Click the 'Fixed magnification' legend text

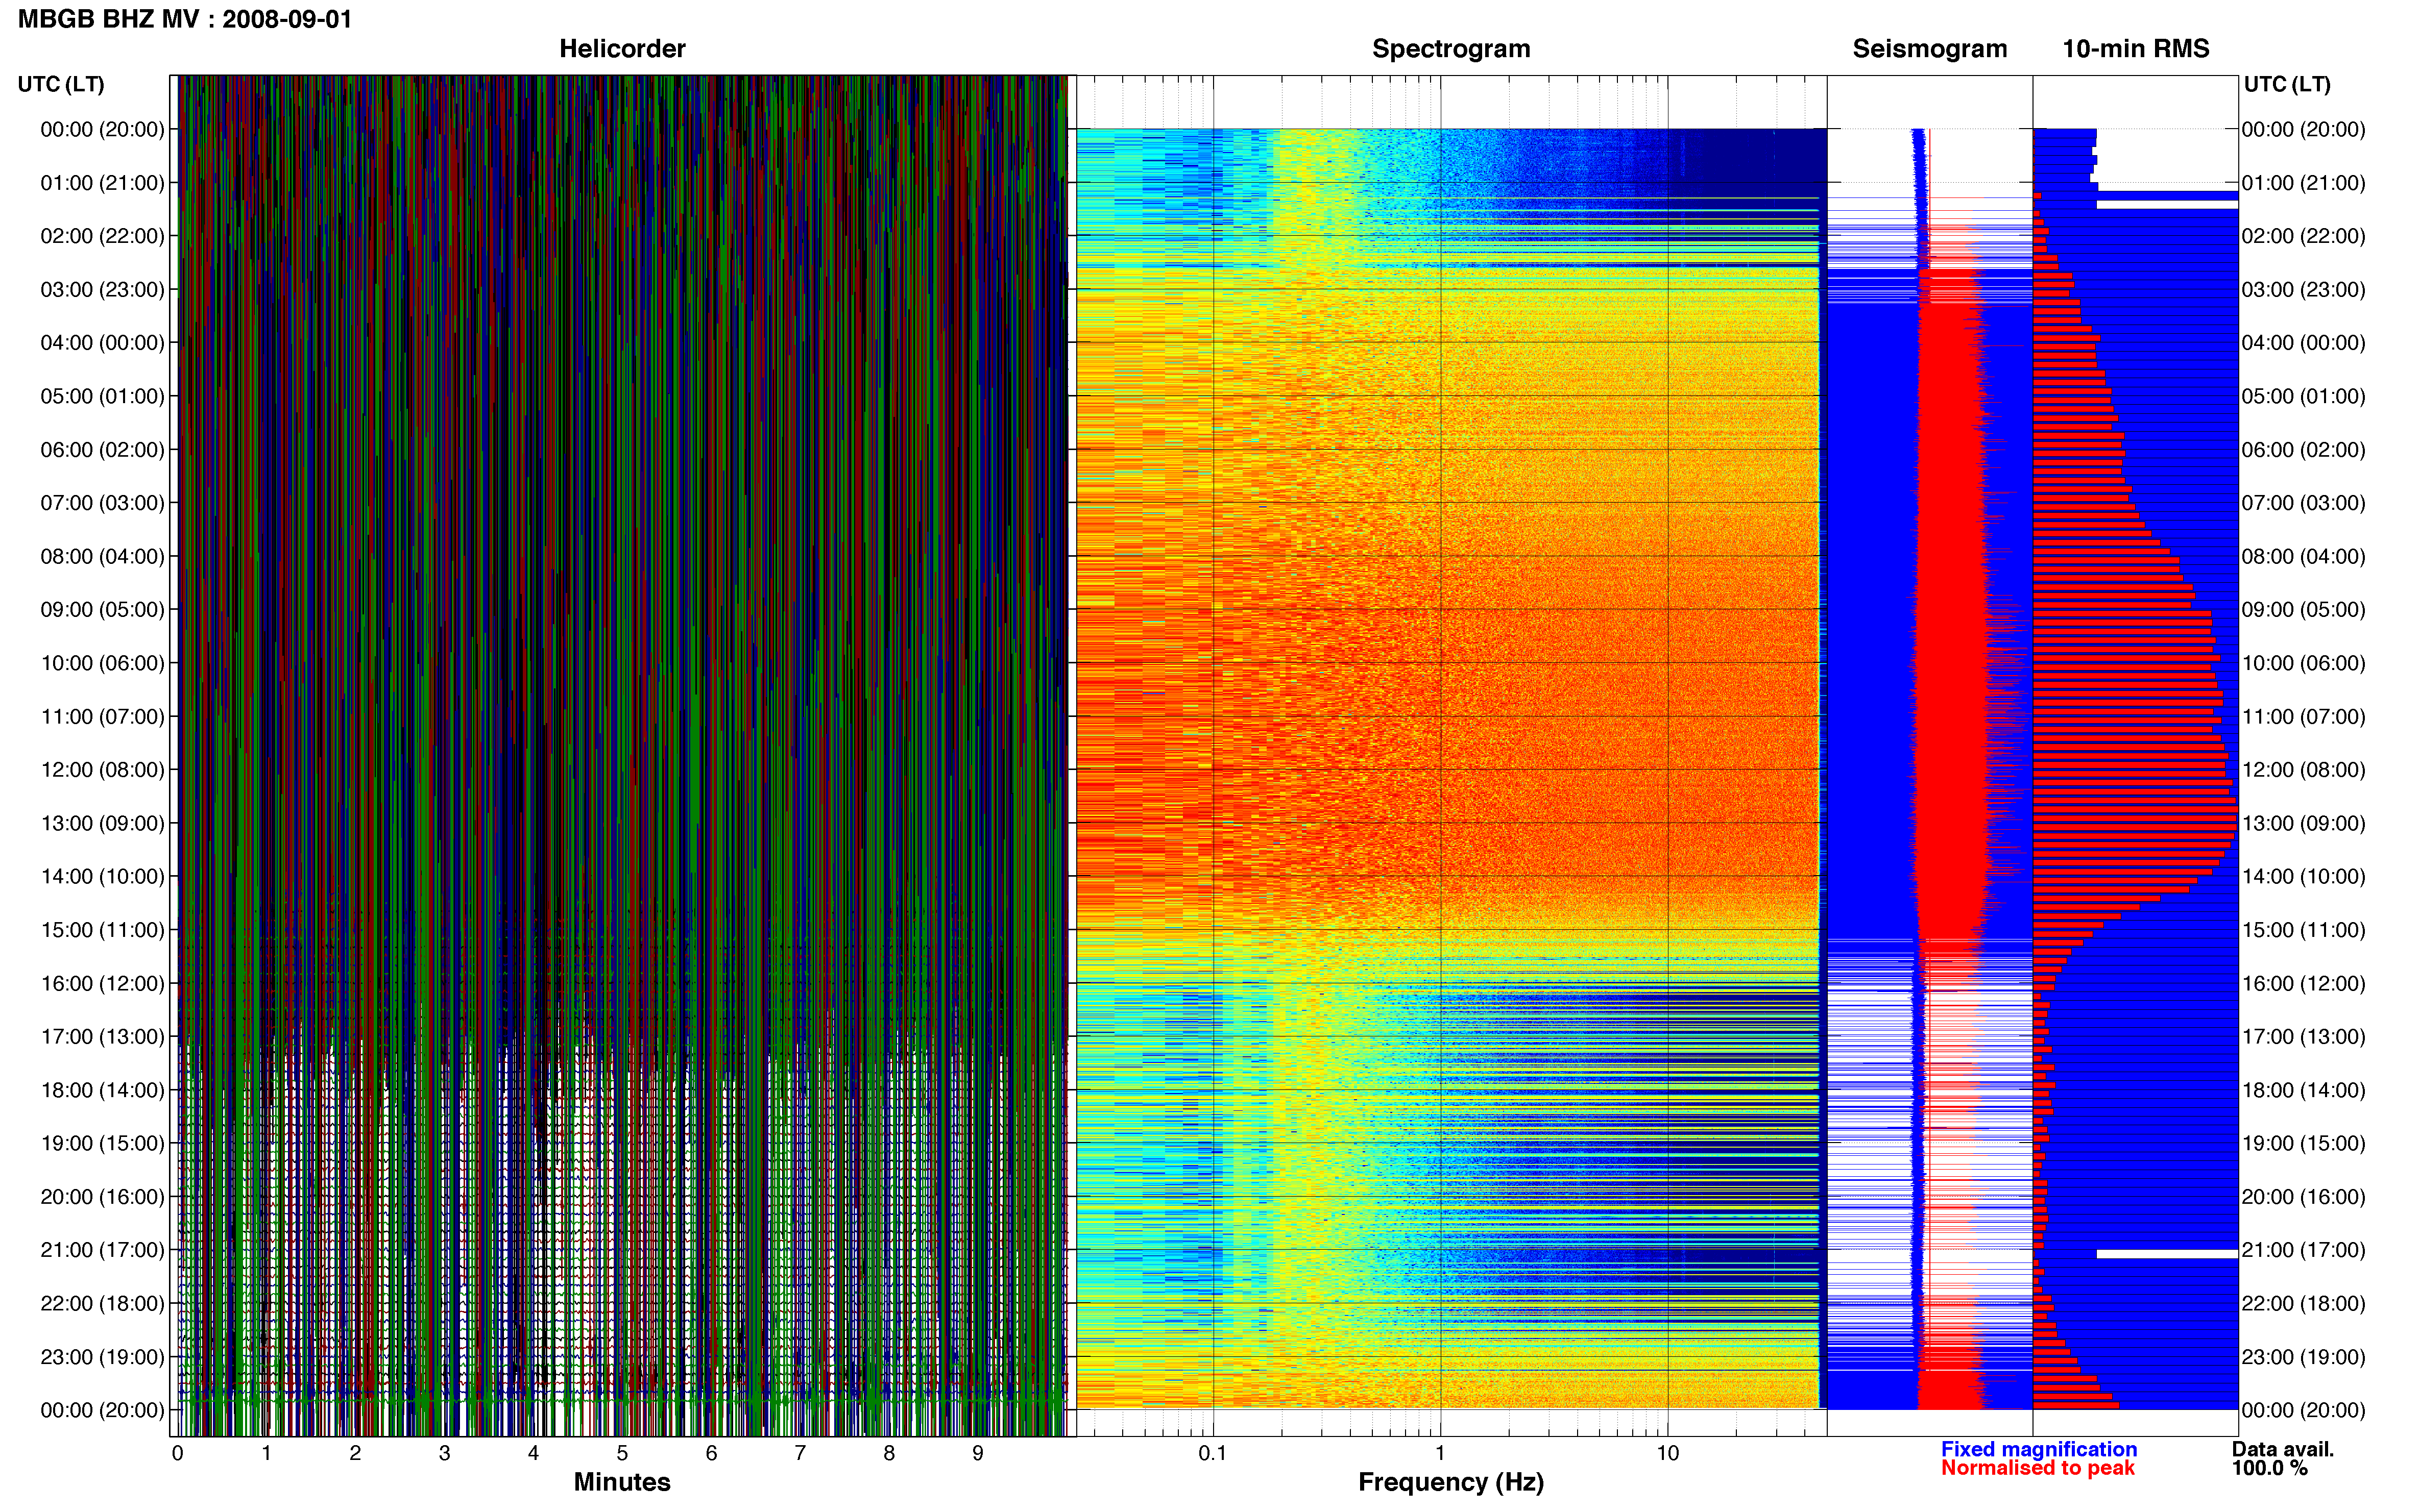click(2038, 1449)
